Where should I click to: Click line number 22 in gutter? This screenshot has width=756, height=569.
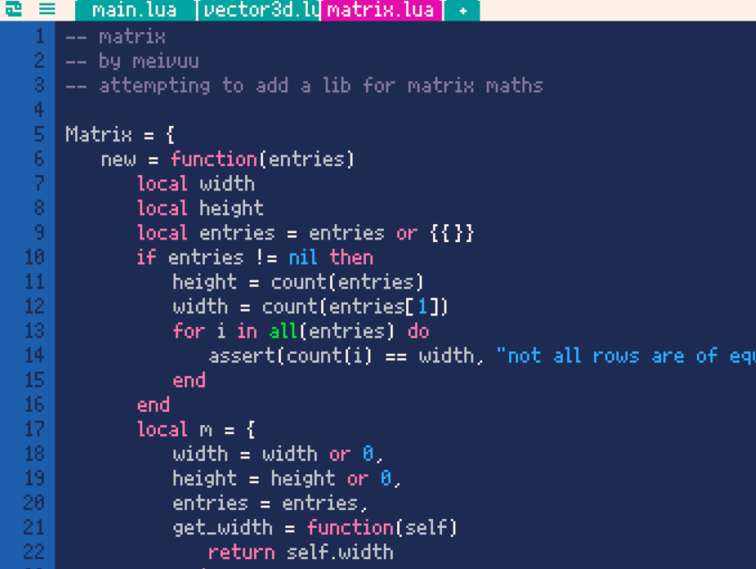pyautogui.click(x=35, y=552)
